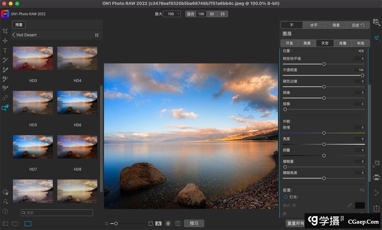The height and width of the screenshot is (230, 382).
Task: Switch presets to grid view icon
Action: pos(97,35)
